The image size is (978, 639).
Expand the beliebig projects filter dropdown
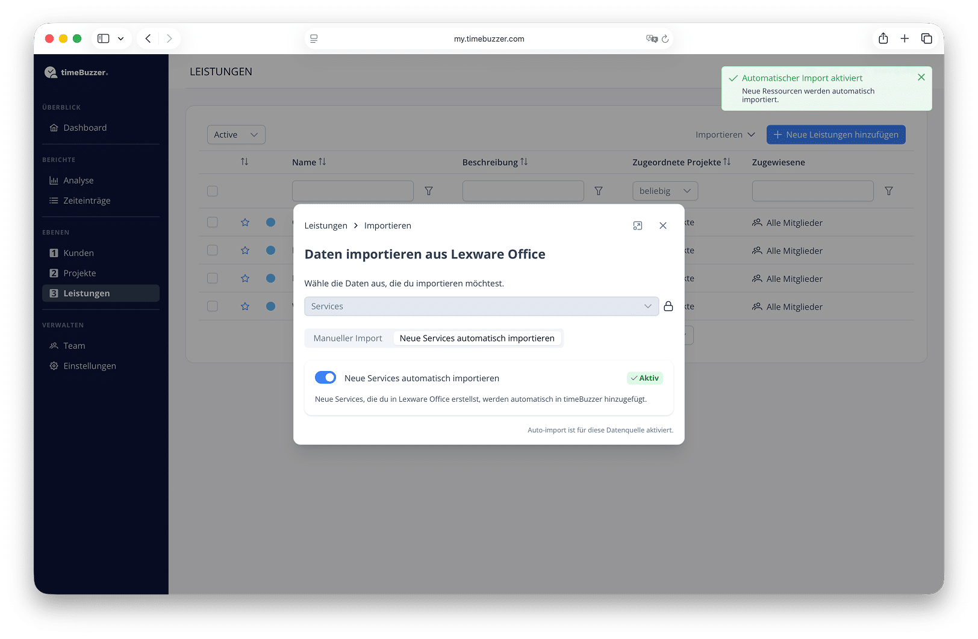point(665,191)
